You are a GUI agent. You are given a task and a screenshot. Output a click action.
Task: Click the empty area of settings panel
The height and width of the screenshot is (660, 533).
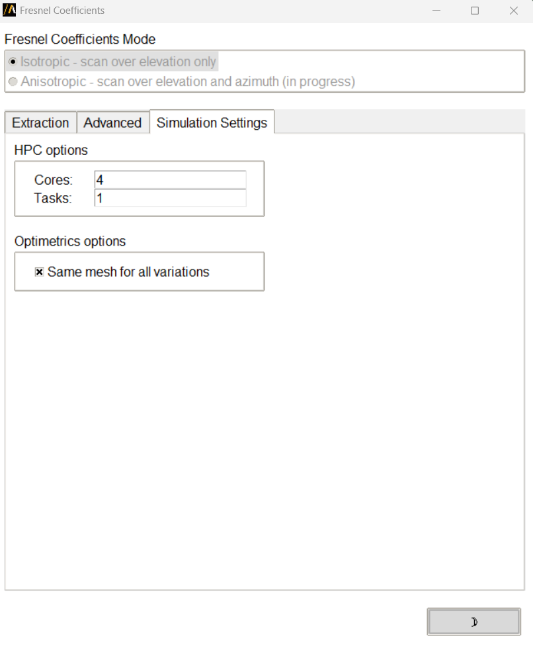pos(265,430)
